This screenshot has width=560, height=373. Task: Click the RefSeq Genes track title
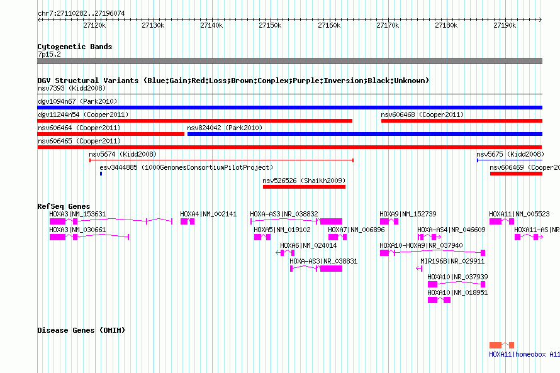point(64,206)
